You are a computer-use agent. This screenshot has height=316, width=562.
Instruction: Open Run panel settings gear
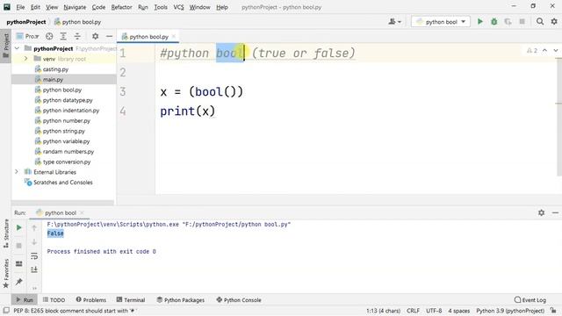click(541, 212)
